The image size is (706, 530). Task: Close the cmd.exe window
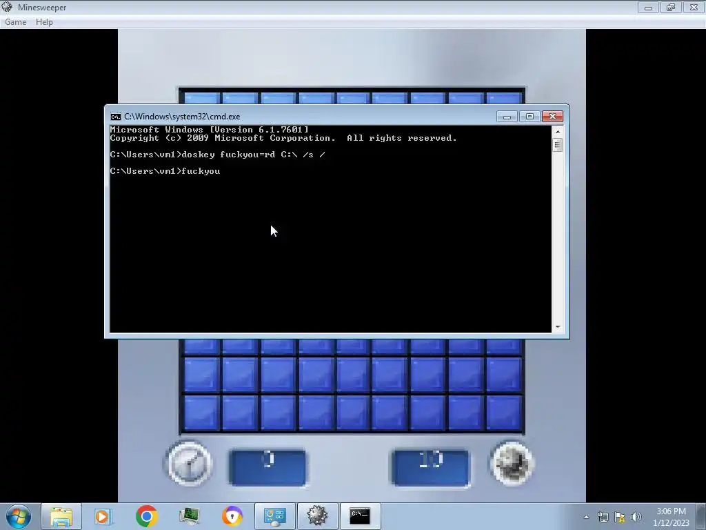(x=552, y=117)
